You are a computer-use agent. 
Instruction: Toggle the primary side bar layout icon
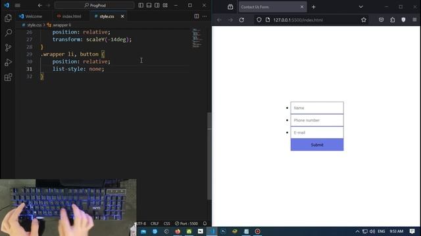pos(141,5)
